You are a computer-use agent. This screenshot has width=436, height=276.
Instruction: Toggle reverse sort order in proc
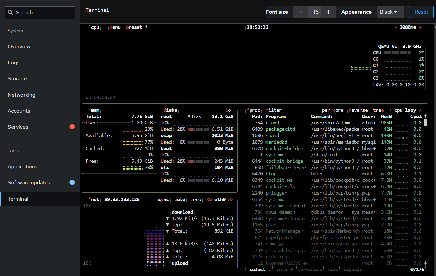point(358,110)
